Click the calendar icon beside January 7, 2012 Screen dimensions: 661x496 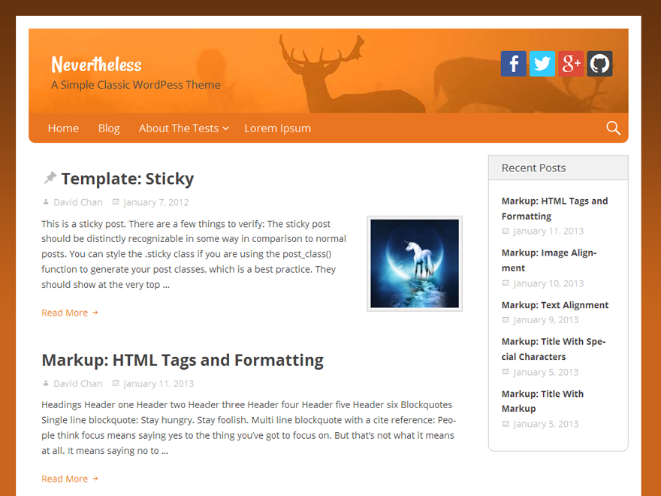tap(114, 201)
